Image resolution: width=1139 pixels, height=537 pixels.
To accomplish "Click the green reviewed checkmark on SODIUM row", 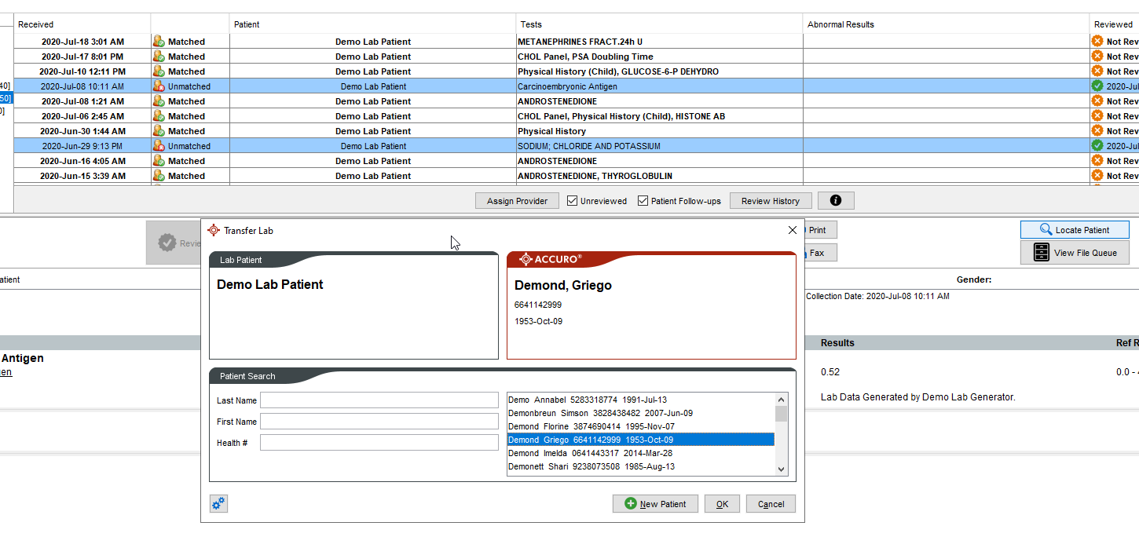I will tap(1097, 146).
